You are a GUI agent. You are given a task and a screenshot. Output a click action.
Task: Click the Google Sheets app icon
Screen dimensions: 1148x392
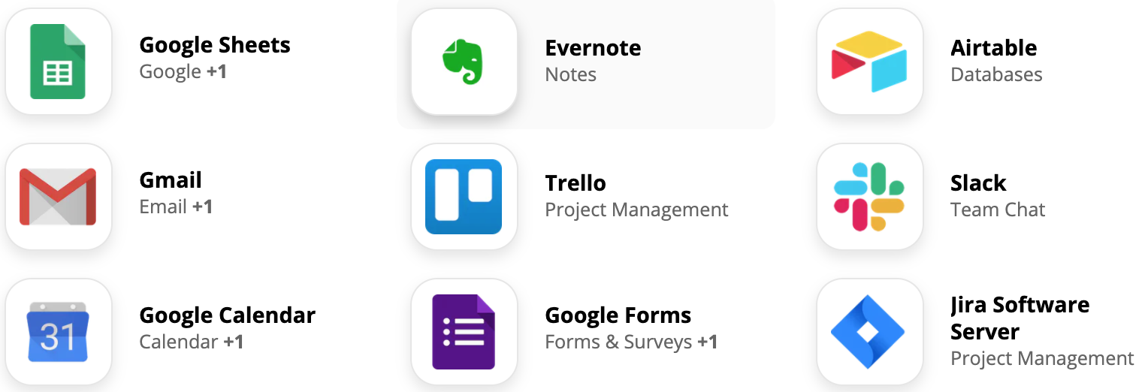pyautogui.click(x=59, y=62)
